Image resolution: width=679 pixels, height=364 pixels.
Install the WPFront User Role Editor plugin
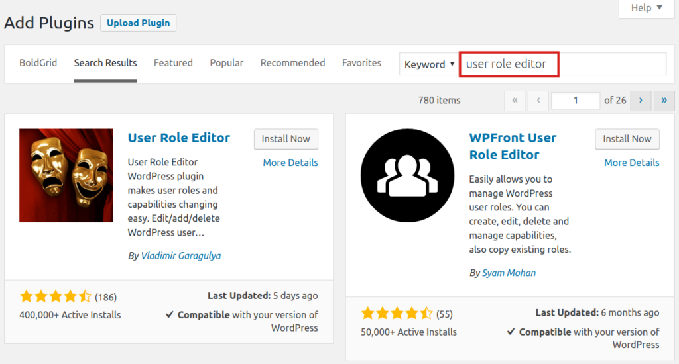click(627, 139)
